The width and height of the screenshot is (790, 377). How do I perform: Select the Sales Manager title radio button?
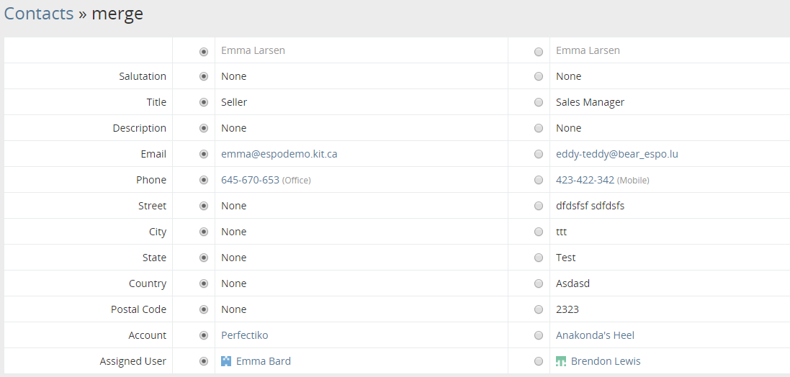coord(539,102)
